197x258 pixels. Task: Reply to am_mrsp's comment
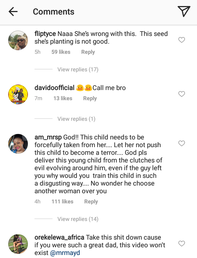click(91, 201)
